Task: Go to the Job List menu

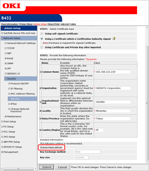Action: [x=65, y=24]
